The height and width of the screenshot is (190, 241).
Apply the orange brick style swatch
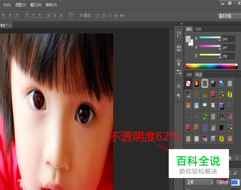point(197,128)
